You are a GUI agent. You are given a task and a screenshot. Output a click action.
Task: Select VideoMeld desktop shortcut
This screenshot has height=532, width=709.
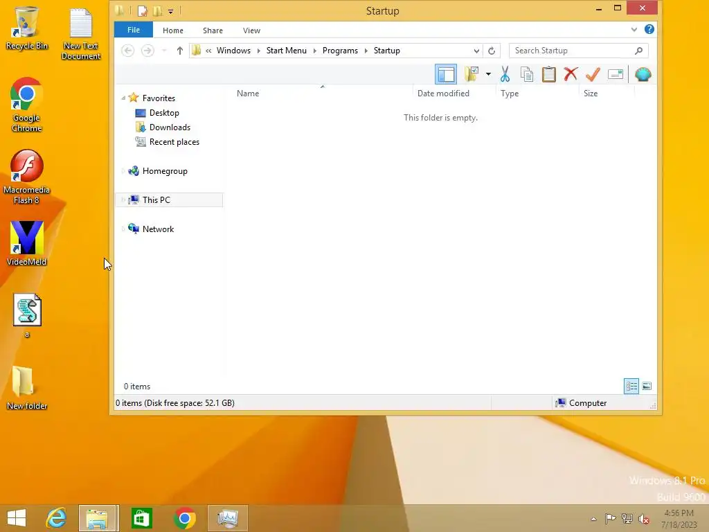[x=27, y=243]
